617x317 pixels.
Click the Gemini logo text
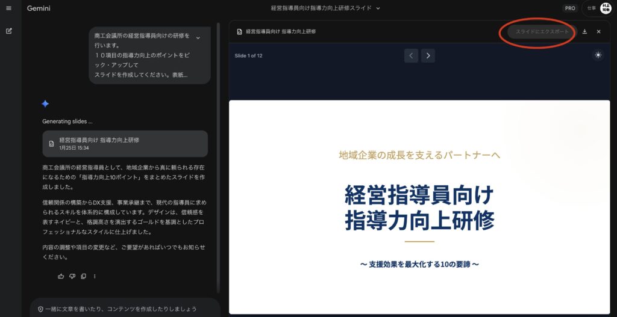[40, 8]
